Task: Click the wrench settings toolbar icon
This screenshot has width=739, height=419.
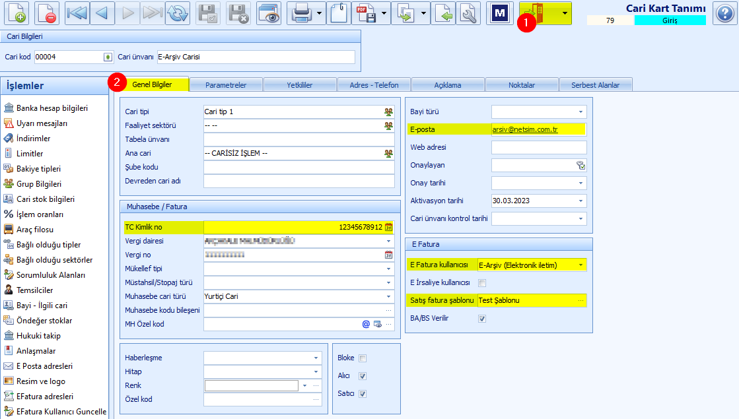Action: coord(468,13)
